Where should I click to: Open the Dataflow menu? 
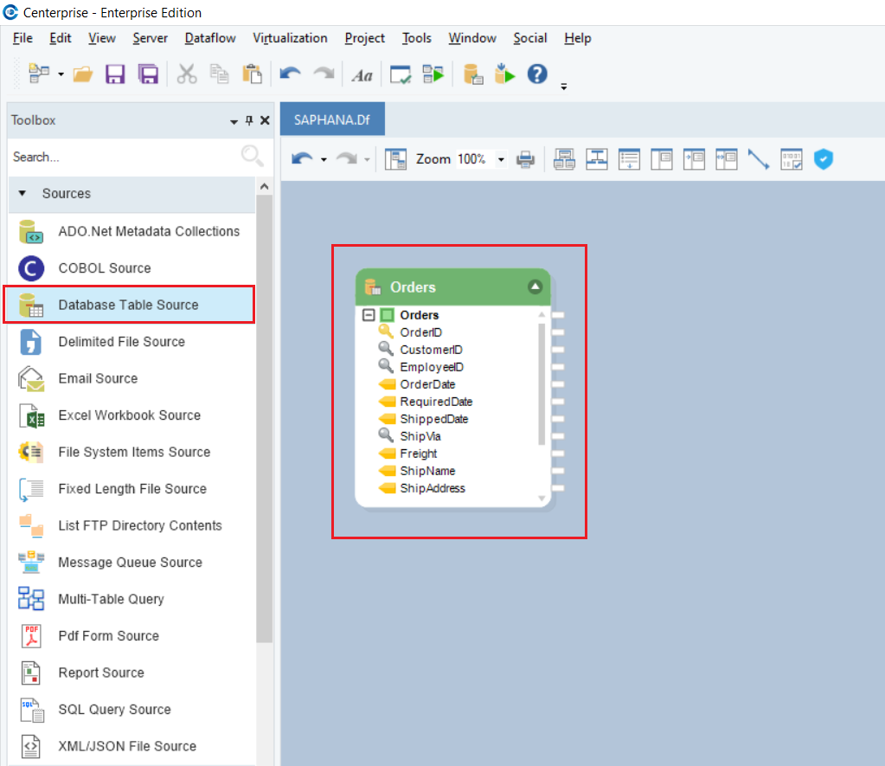click(212, 38)
